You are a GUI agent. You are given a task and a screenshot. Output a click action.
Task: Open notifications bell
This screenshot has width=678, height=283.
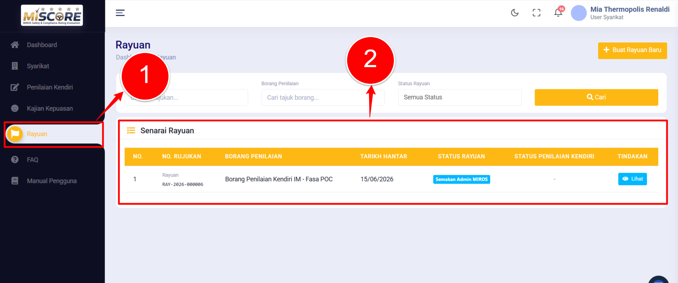pyautogui.click(x=558, y=13)
